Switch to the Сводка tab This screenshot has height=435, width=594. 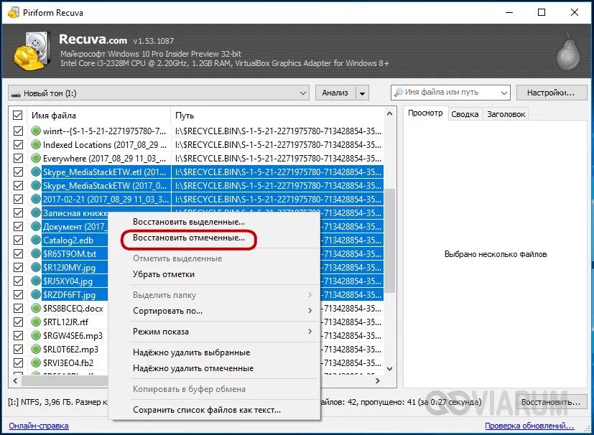465,114
